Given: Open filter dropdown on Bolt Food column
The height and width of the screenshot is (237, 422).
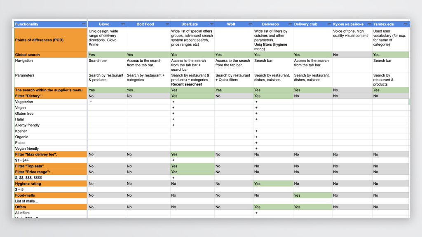Looking at the screenshot, I should (167, 24).
